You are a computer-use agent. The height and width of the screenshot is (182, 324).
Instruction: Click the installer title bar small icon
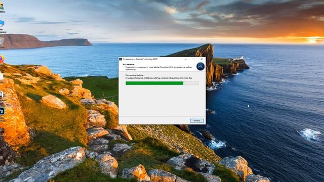pos(120,59)
